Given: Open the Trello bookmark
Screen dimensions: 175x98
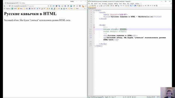Looking at the screenshot, I should tap(76, 8).
